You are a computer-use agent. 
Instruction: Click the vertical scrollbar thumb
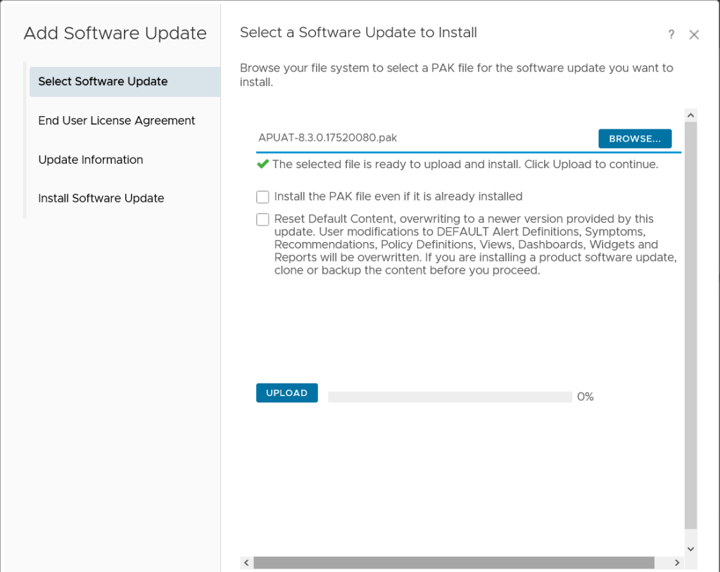[690, 324]
